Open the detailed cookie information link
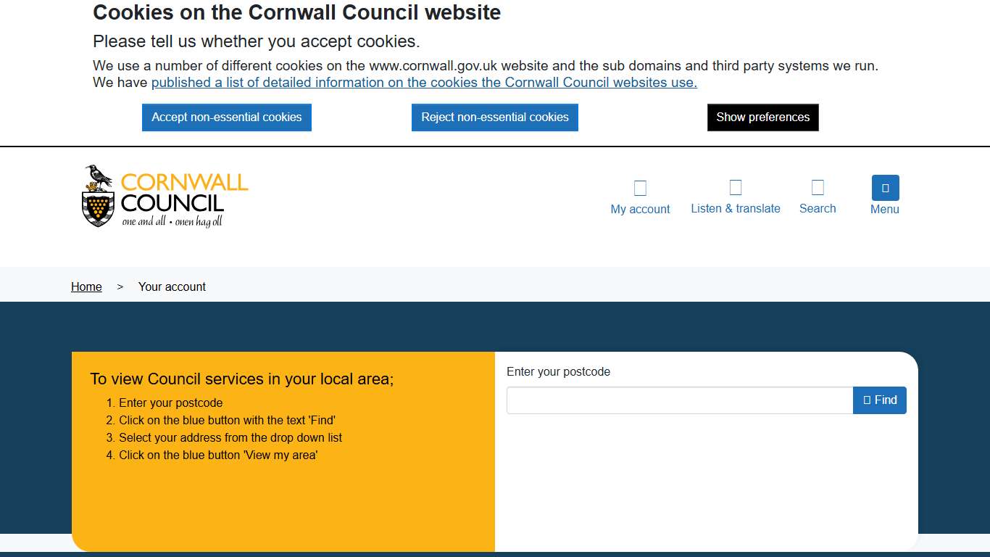The width and height of the screenshot is (990, 557). click(424, 82)
